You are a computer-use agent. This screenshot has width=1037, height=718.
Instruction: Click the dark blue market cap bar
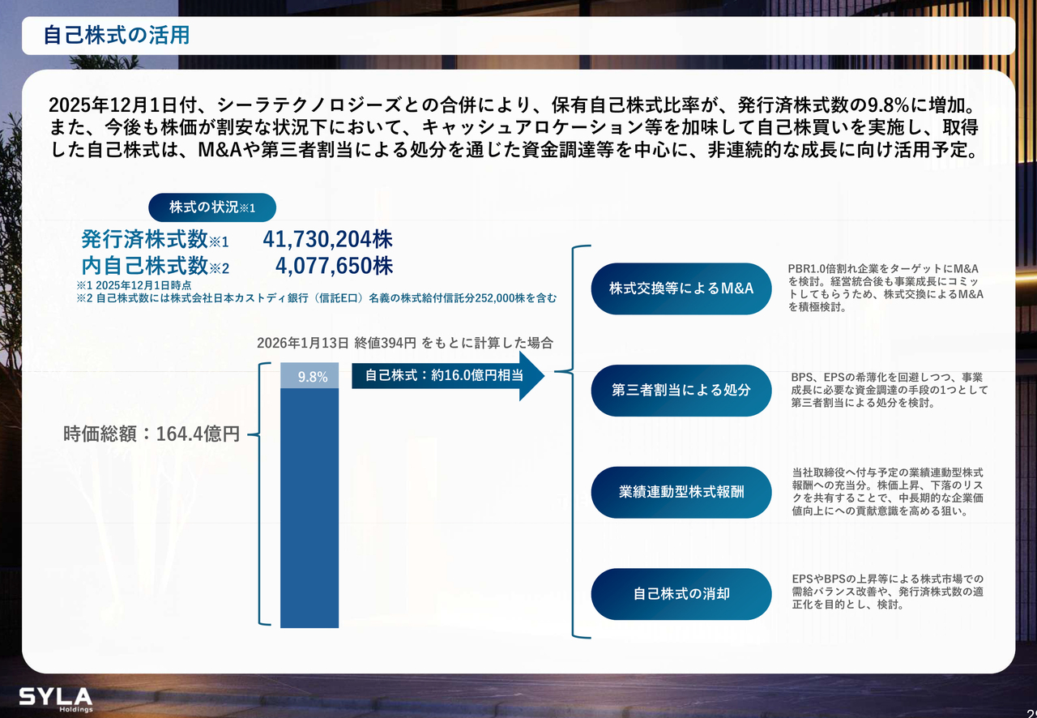[309, 506]
